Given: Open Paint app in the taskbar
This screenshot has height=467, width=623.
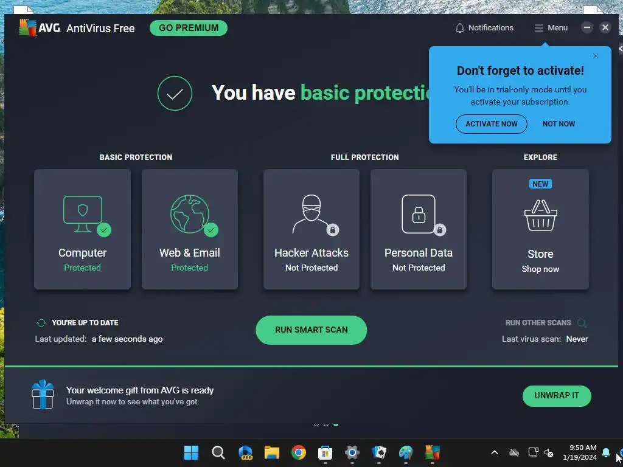Looking at the screenshot, I should [x=406, y=452].
